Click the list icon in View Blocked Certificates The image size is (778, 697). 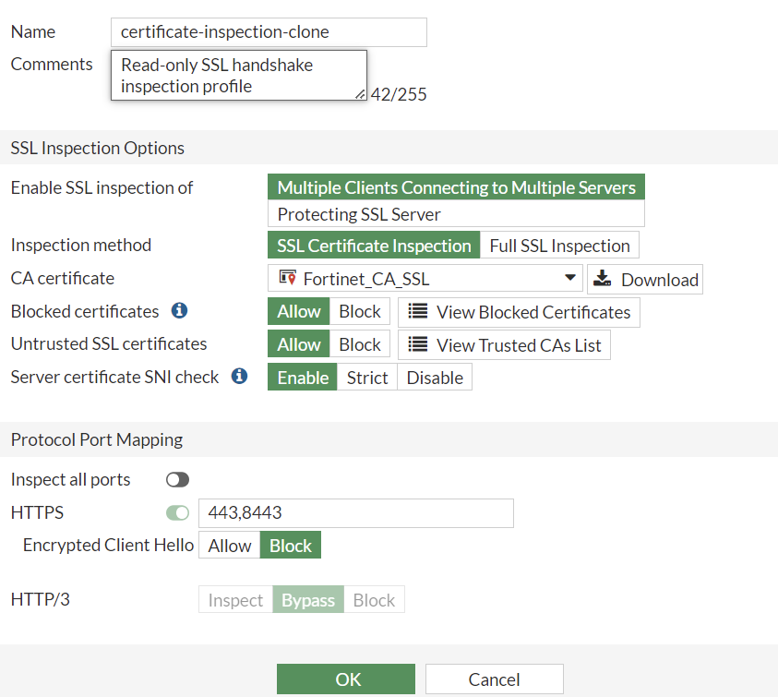click(x=418, y=312)
